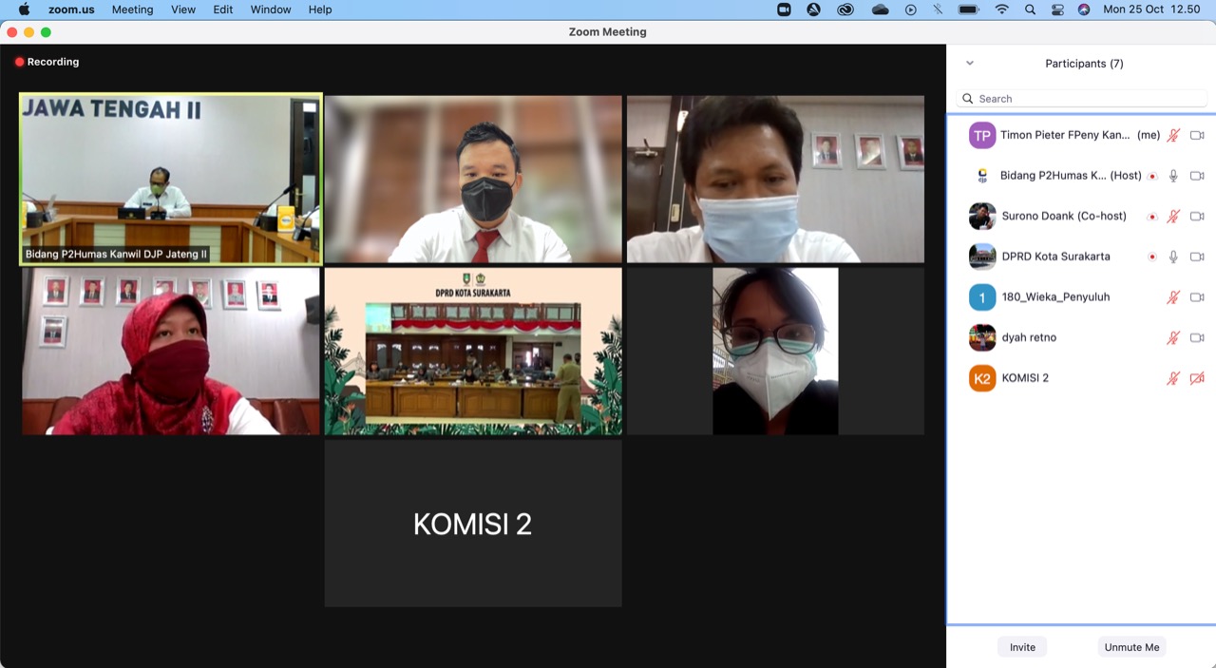The width and height of the screenshot is (1216, 668).
Task: Select the Bidang P2Humas Kanwil DJP video tile
Action: click(x=171, y=179)
